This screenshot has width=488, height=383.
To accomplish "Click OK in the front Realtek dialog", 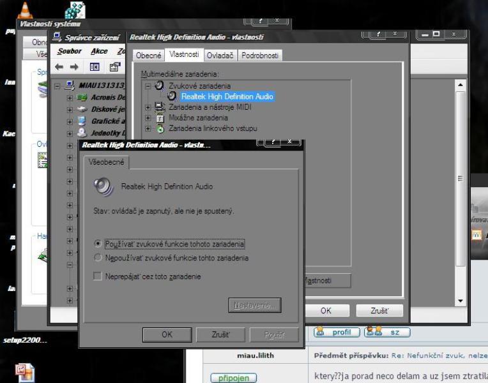I will tap(167, 334).
